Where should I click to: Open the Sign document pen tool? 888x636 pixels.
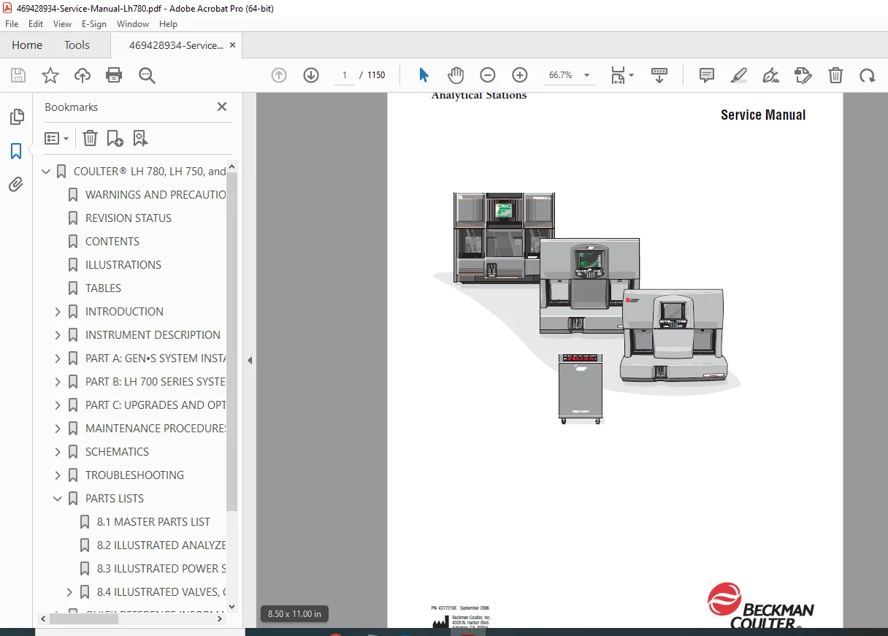click(770, 75)
